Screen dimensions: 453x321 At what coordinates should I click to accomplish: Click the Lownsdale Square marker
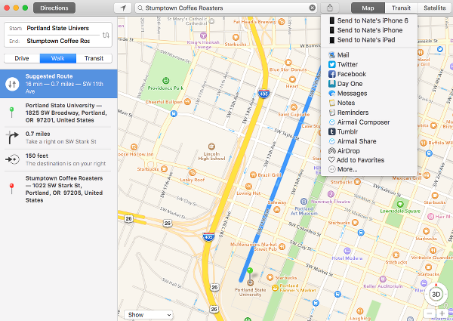click(400, 204)
